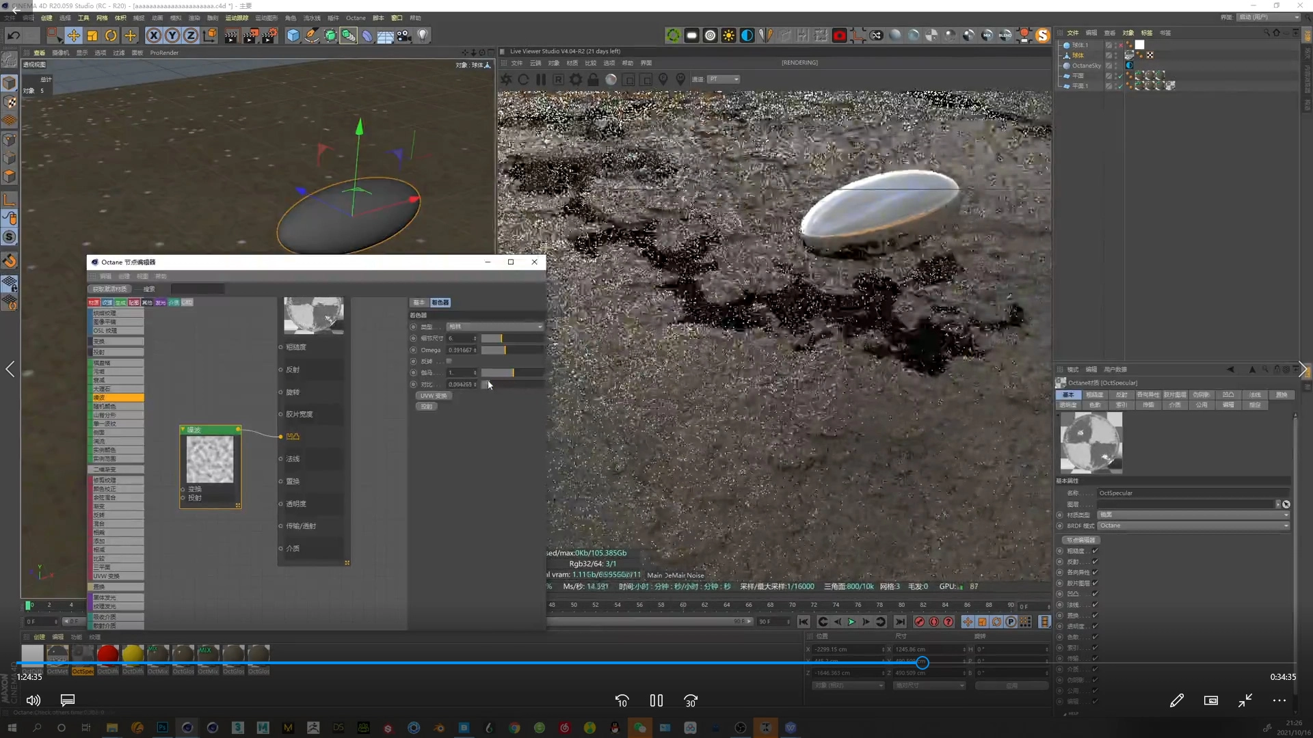Switch to 着色器 tab in node editor
Screen dimensions: 1313x738
pyautogui.click(x=440, y=302)
